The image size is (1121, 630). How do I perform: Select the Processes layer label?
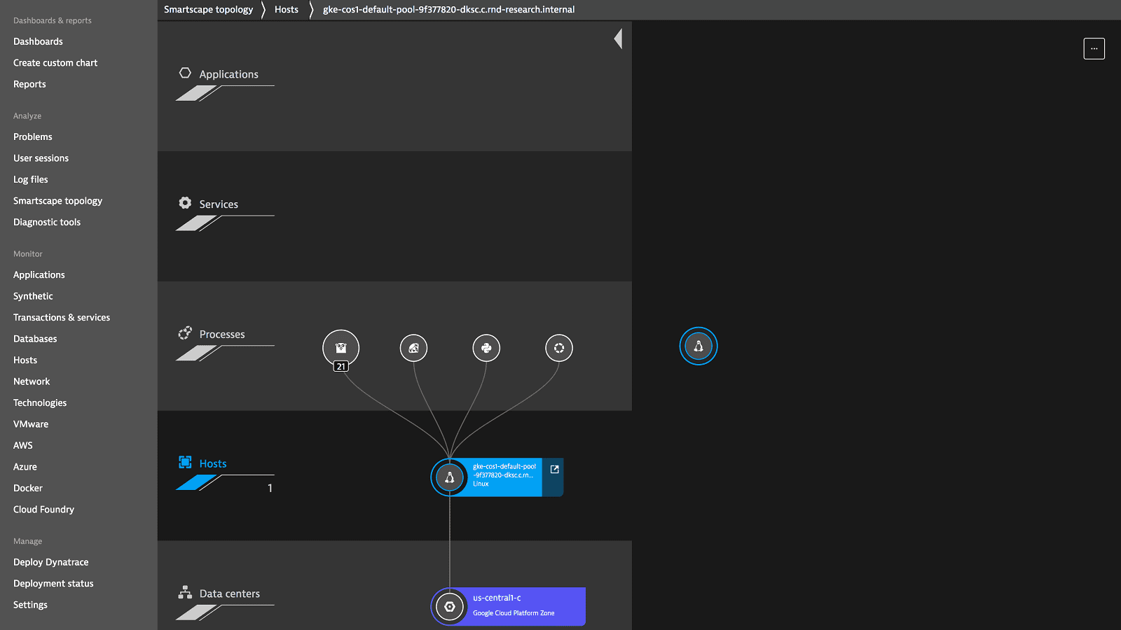coord(222,335)
